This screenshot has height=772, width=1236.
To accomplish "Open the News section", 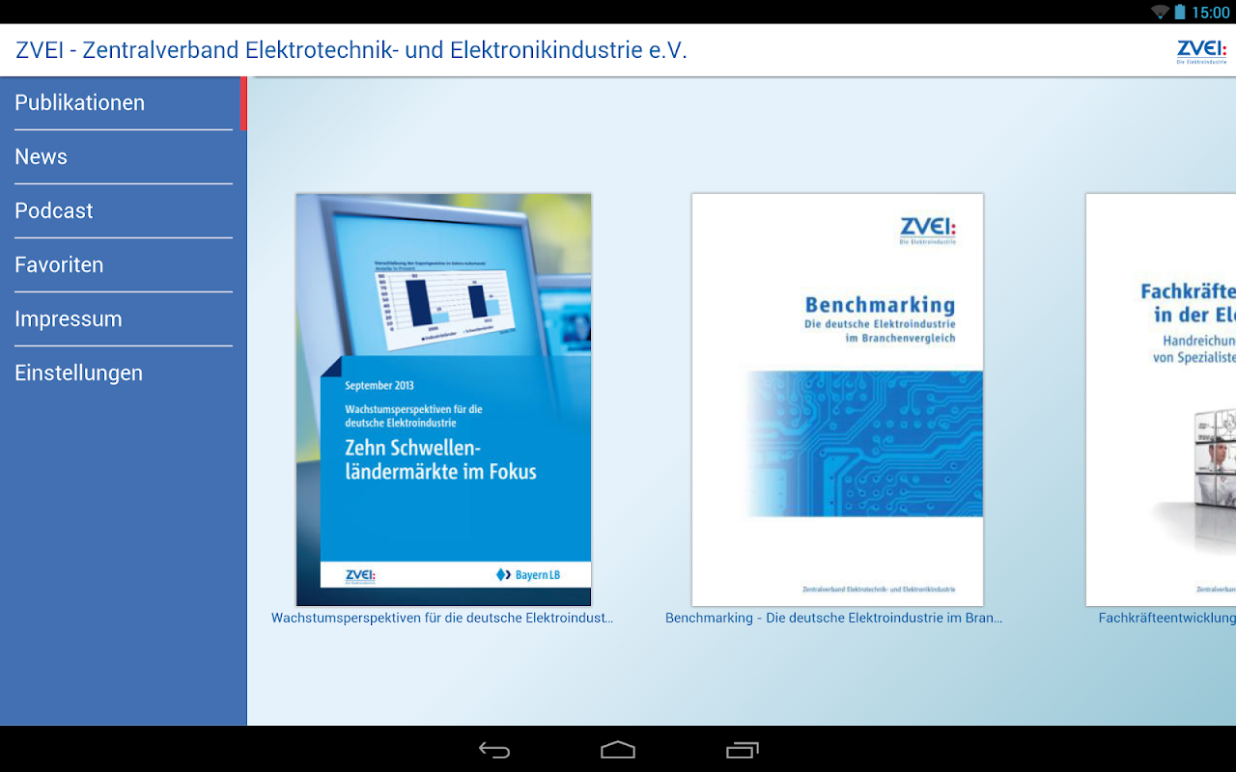I will (x=124, y=157).
